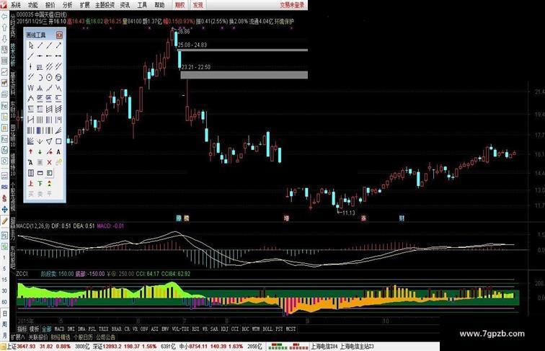Pick the triangle drawing tool
545x351 pixels.
pos(49,141)
